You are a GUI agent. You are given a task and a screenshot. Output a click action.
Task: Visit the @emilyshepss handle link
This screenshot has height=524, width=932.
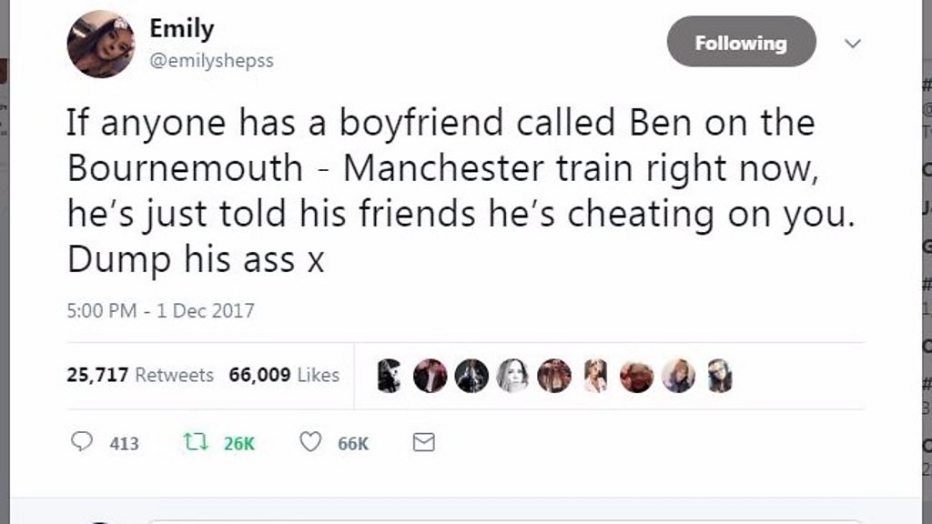tap(211, 61)
